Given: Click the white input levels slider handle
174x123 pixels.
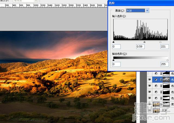Looking at the screenshot, I should pyautogui.click(x=160, y=42).
